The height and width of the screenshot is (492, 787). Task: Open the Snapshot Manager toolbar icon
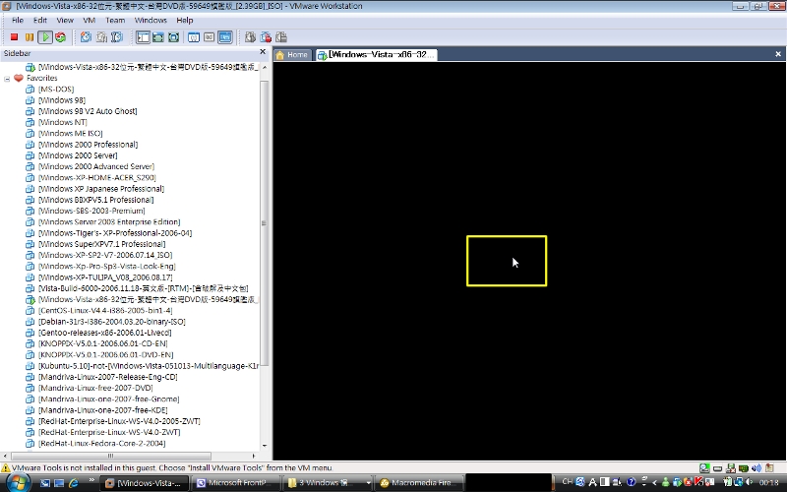coord(117,37)
